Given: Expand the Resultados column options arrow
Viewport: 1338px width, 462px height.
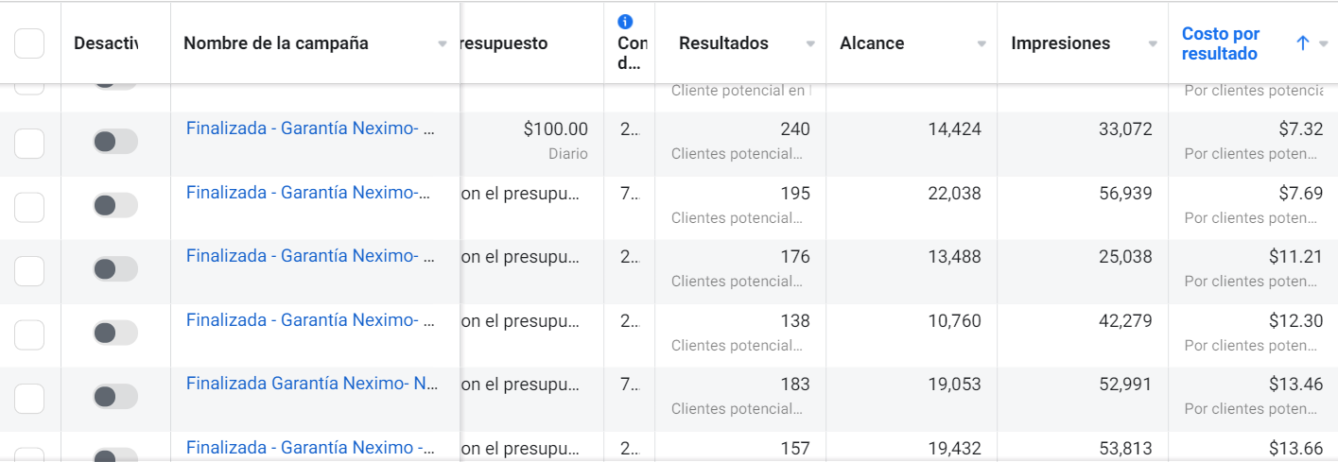Looking at the screenshot, I should click(x=810, y=43).
